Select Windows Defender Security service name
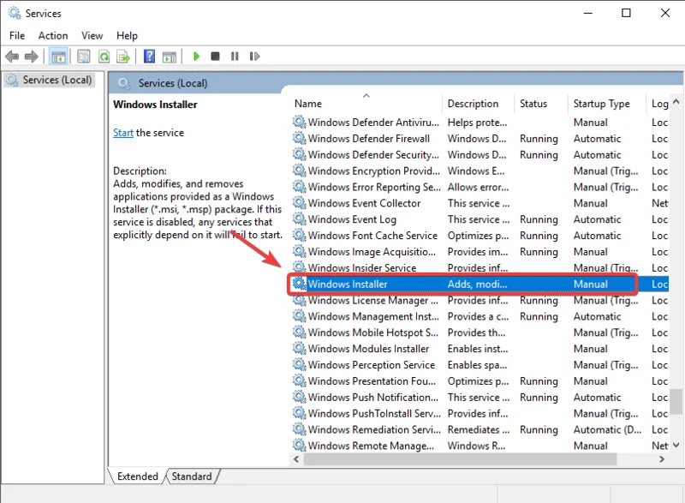 [x=373, y=155]
